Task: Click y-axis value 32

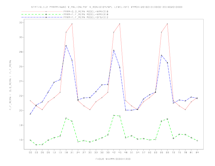Action: (21, 23)
